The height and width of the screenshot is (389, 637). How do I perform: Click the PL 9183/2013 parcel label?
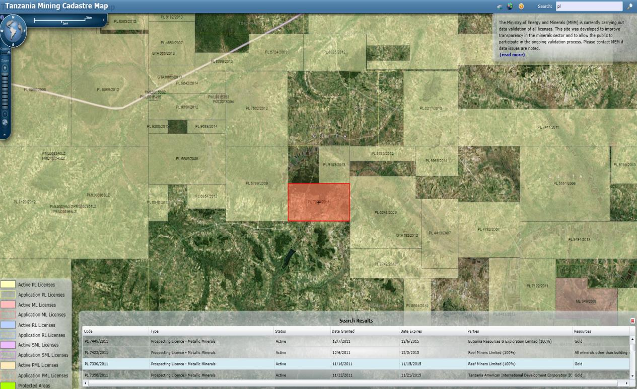coord(334,165)
